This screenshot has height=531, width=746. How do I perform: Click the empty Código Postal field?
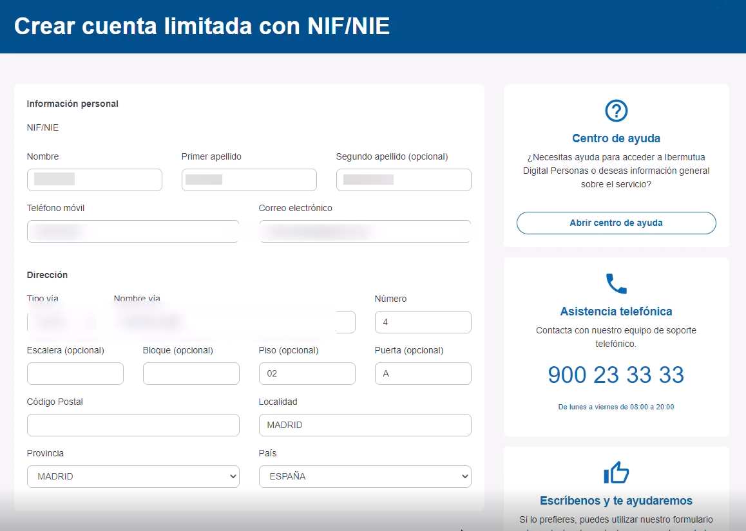pyautogui.click(x=133, y=425)
